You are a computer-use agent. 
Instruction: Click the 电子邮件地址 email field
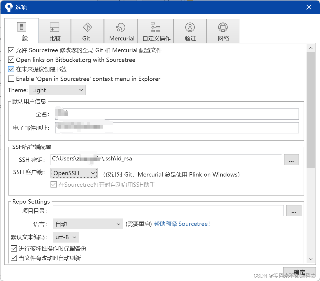tap(177, 128)
